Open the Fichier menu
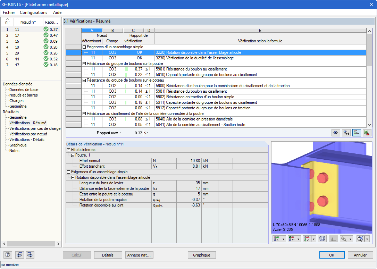Viewport: 377px width, 269px height. click(x=8, y=12)
